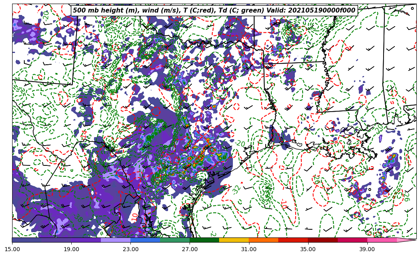Select the bright red colorbar segment
The height and width of the screenshot is (256, 420).
tap(293, 240)
